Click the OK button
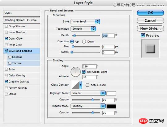The width and height of the screenshot is (167, 127). (150, 13)
